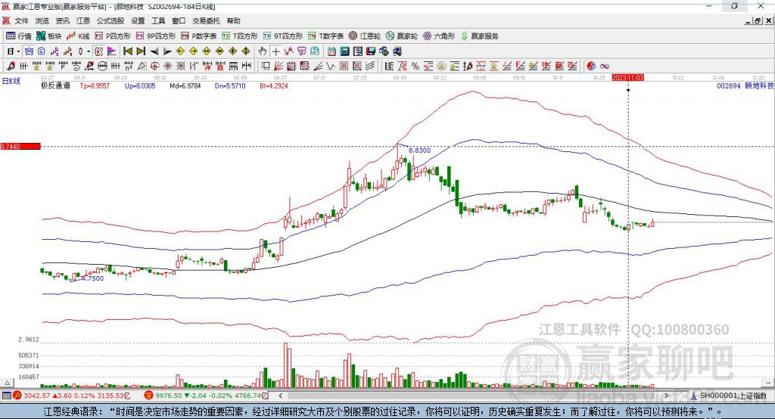Open the 窗口 menu
This screenshot has height=419, width=775.
[x=179, y=20]
